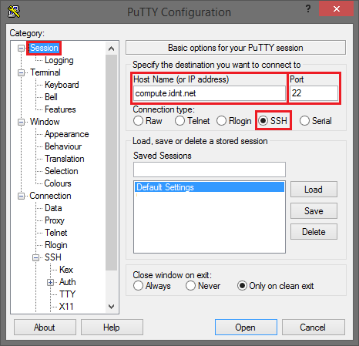Image resolution: width=359 pixels, height=346 pixels.
Task: Open the Colours category
Action: 58,183
